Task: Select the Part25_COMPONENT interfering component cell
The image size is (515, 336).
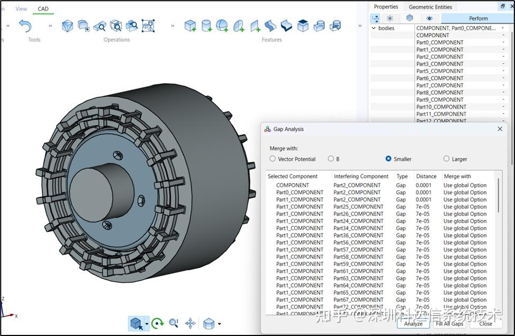Action: click(x=358, y=207)
